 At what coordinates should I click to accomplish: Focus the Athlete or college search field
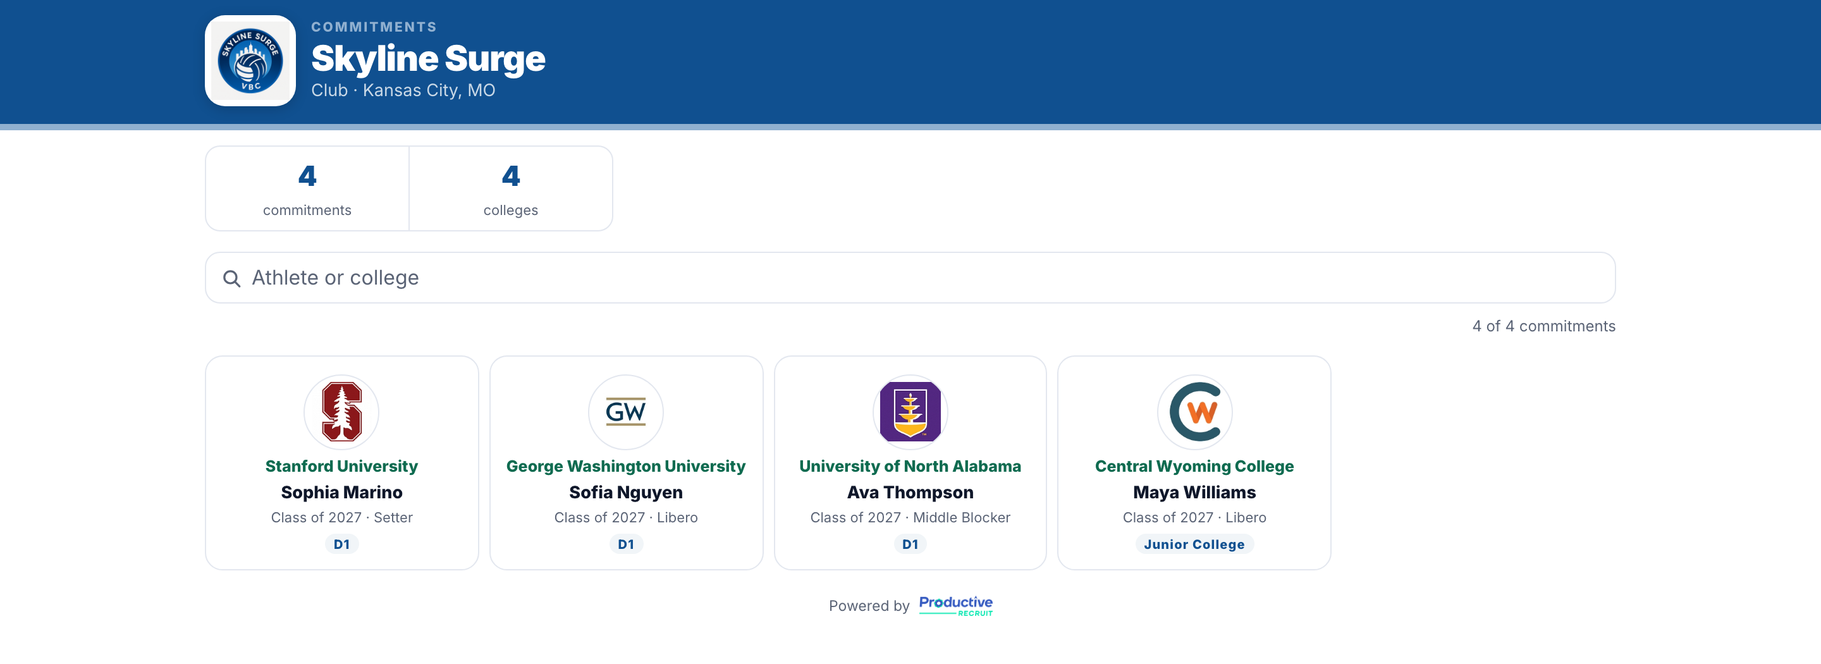(x=910, y=278)
